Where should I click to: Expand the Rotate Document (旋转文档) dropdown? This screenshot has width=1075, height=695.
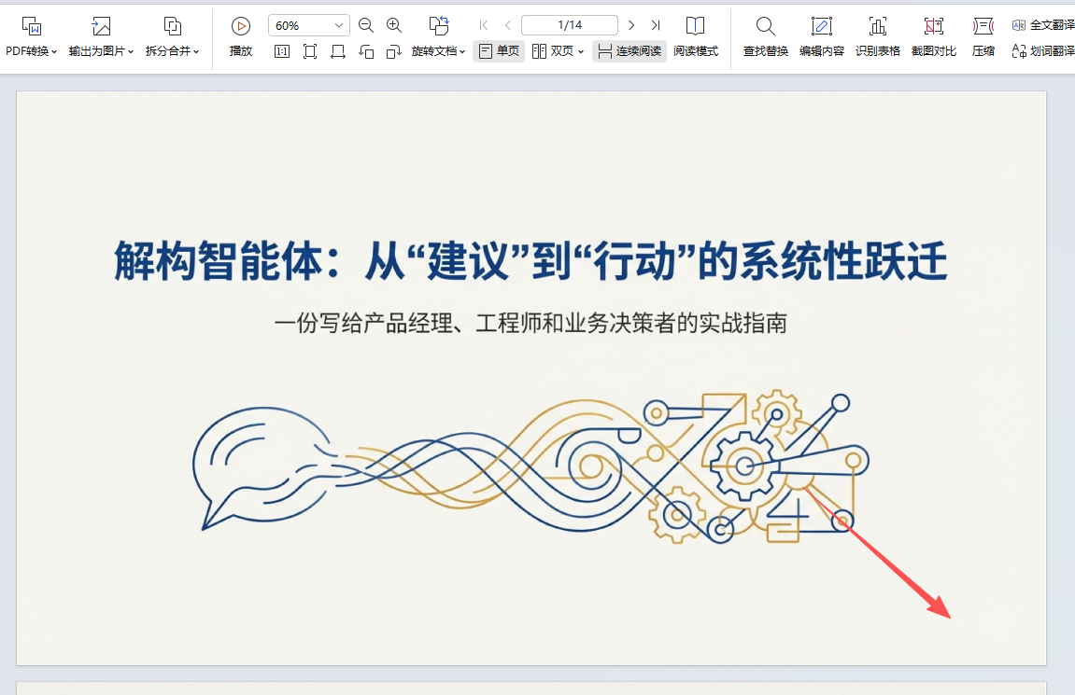(438, 51)
